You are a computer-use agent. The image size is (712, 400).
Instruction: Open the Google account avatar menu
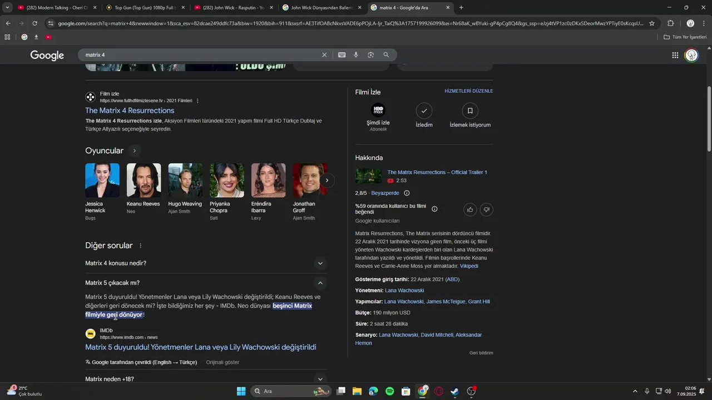point(691,55)
